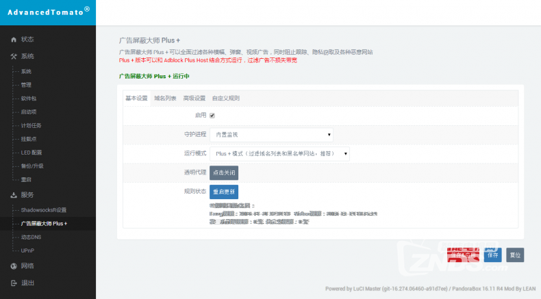Click the green 运行中 status text

click(x=154, y=76)
